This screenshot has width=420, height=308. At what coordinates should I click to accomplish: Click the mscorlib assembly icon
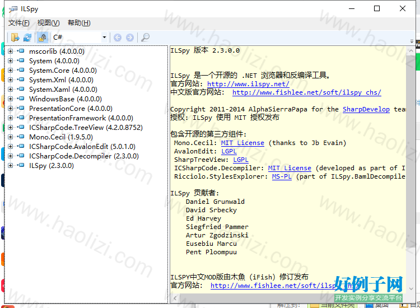21,51
